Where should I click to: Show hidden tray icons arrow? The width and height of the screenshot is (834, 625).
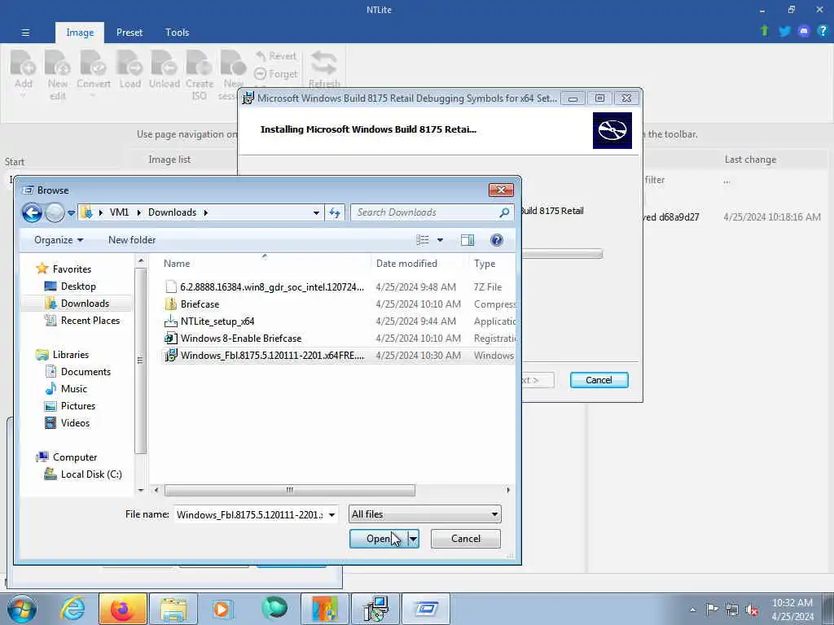[692, 610]
